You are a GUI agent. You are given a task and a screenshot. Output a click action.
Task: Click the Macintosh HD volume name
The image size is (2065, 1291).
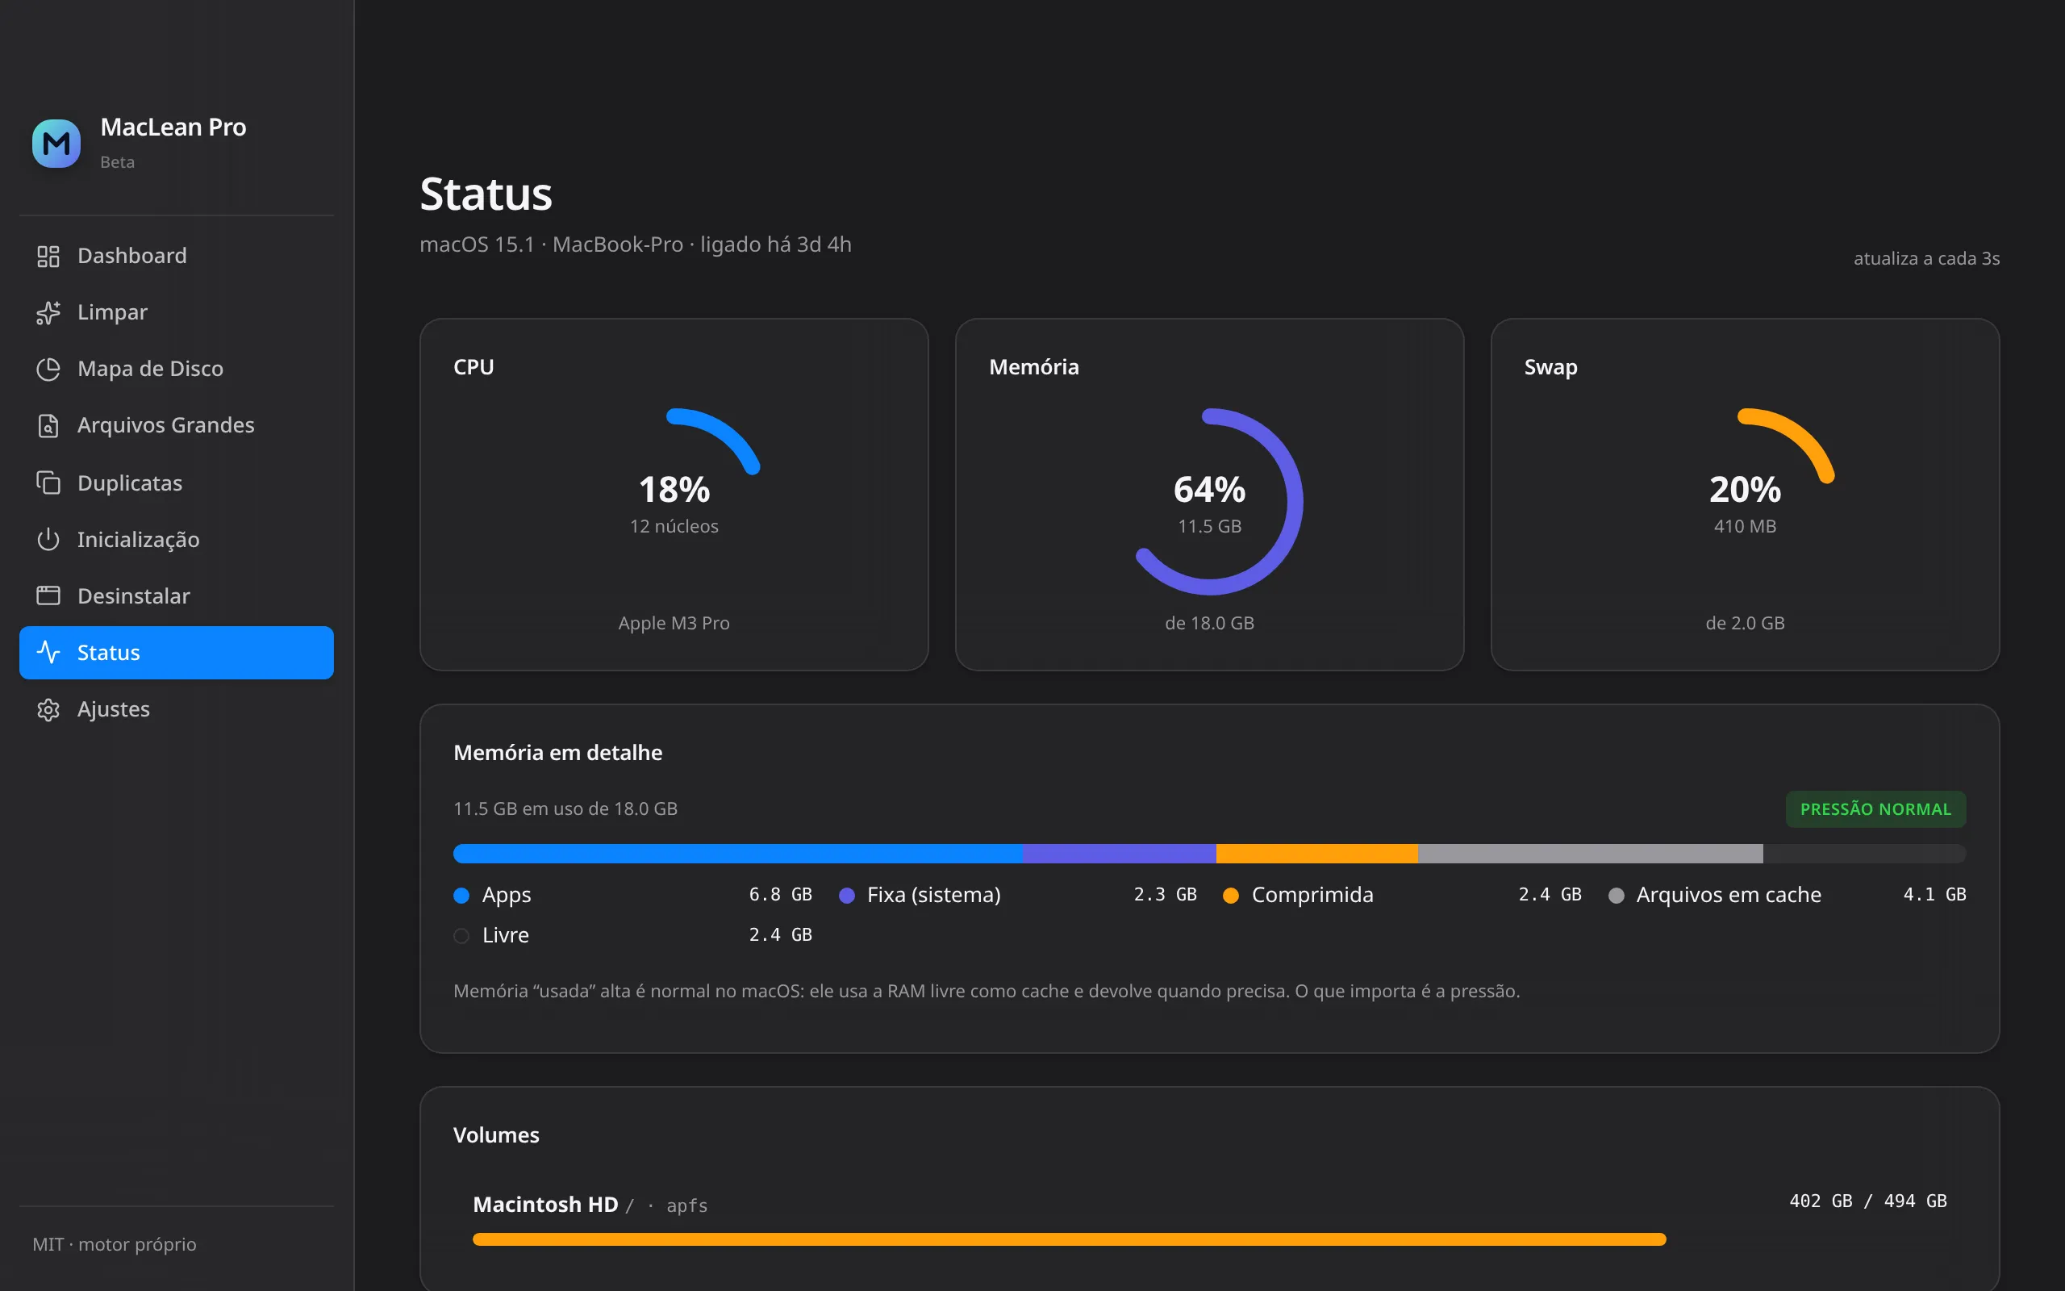(x=545, y=1204)
